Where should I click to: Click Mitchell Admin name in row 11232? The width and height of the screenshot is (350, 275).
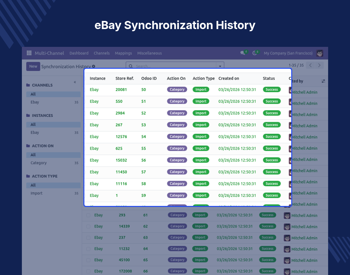tap(304, 249)
